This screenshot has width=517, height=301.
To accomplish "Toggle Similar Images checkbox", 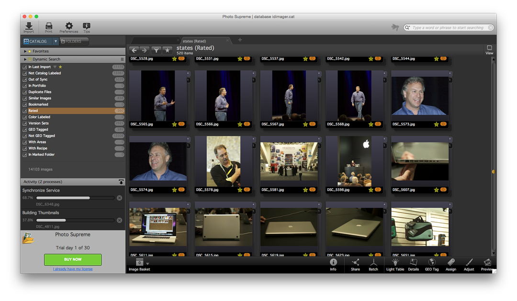I will (25, 98).
